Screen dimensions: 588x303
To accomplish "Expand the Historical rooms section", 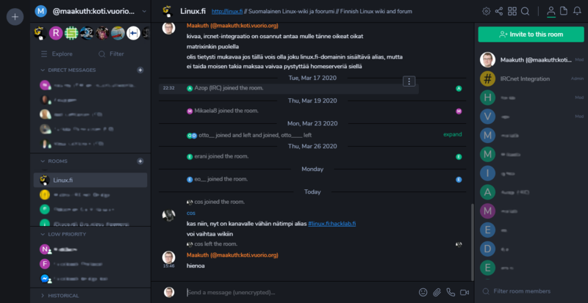I will pyautogui.click(x=43, y=296).
